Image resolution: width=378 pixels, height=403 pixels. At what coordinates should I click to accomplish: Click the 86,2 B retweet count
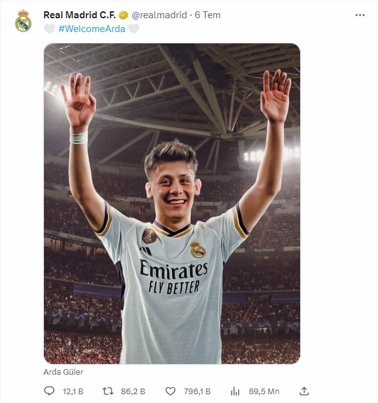point(132,391)
